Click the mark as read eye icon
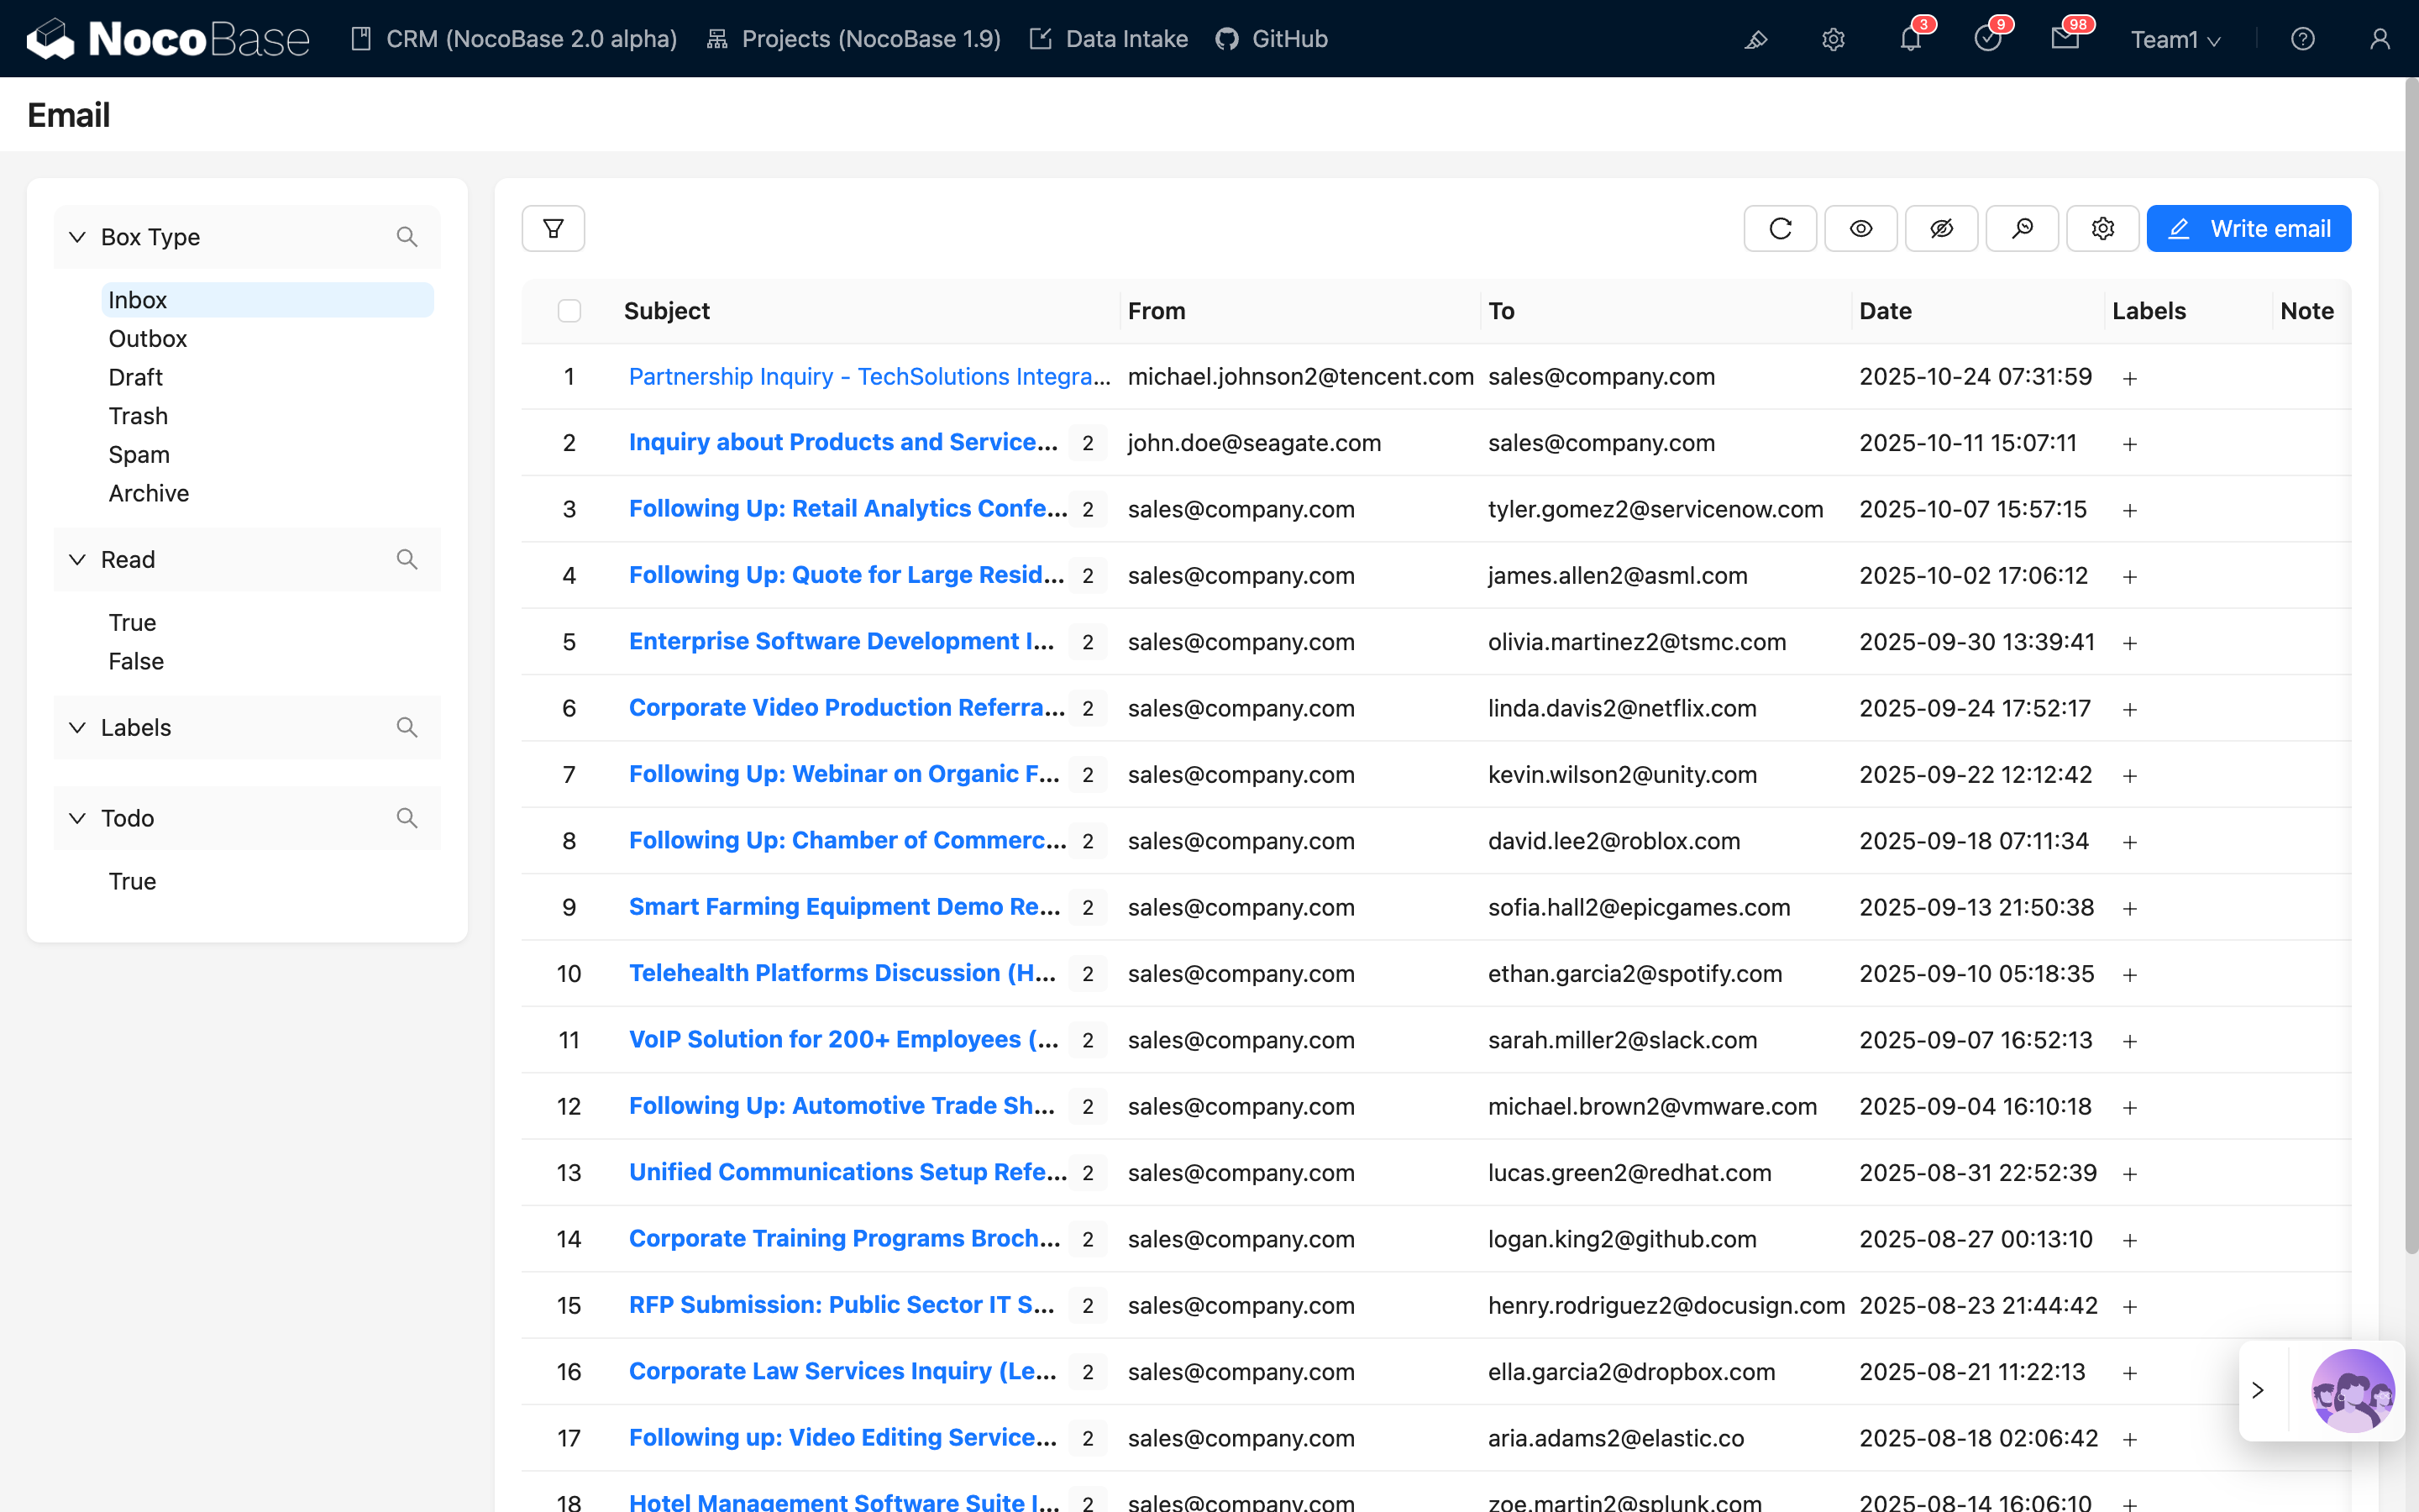Viewport: 2419px width, 1512px height. [1860, 229]
